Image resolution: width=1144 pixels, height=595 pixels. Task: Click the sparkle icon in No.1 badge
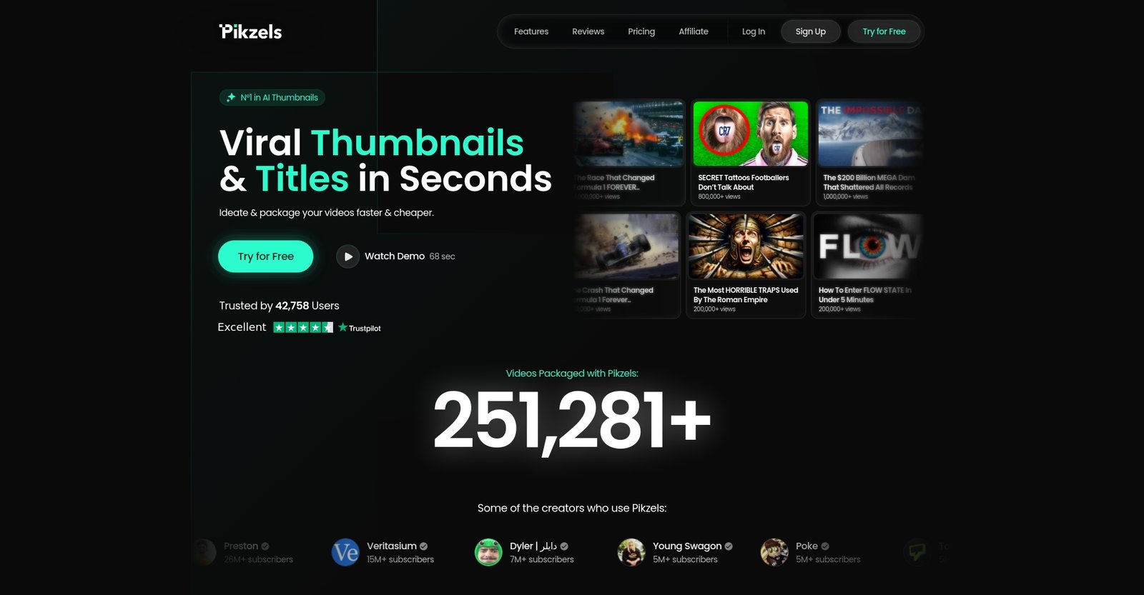click(231, 98)
